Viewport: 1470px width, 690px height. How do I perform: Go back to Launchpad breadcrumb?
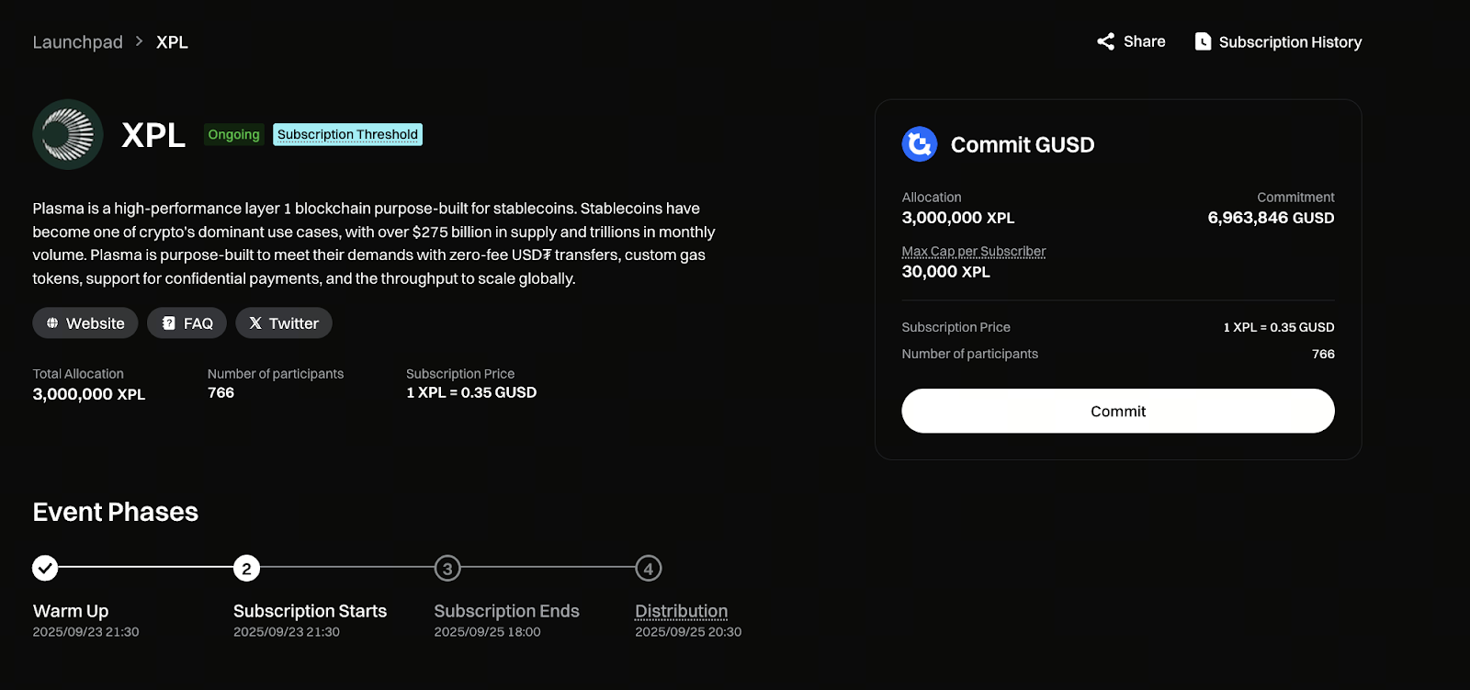click(77, 42)
